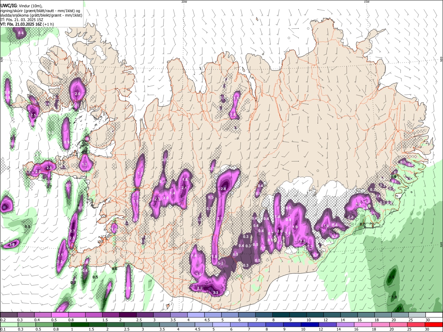This screenshot has height=332, width=443.
Task: Click the '20W' longitude label
Action: (x=184, y=2)
